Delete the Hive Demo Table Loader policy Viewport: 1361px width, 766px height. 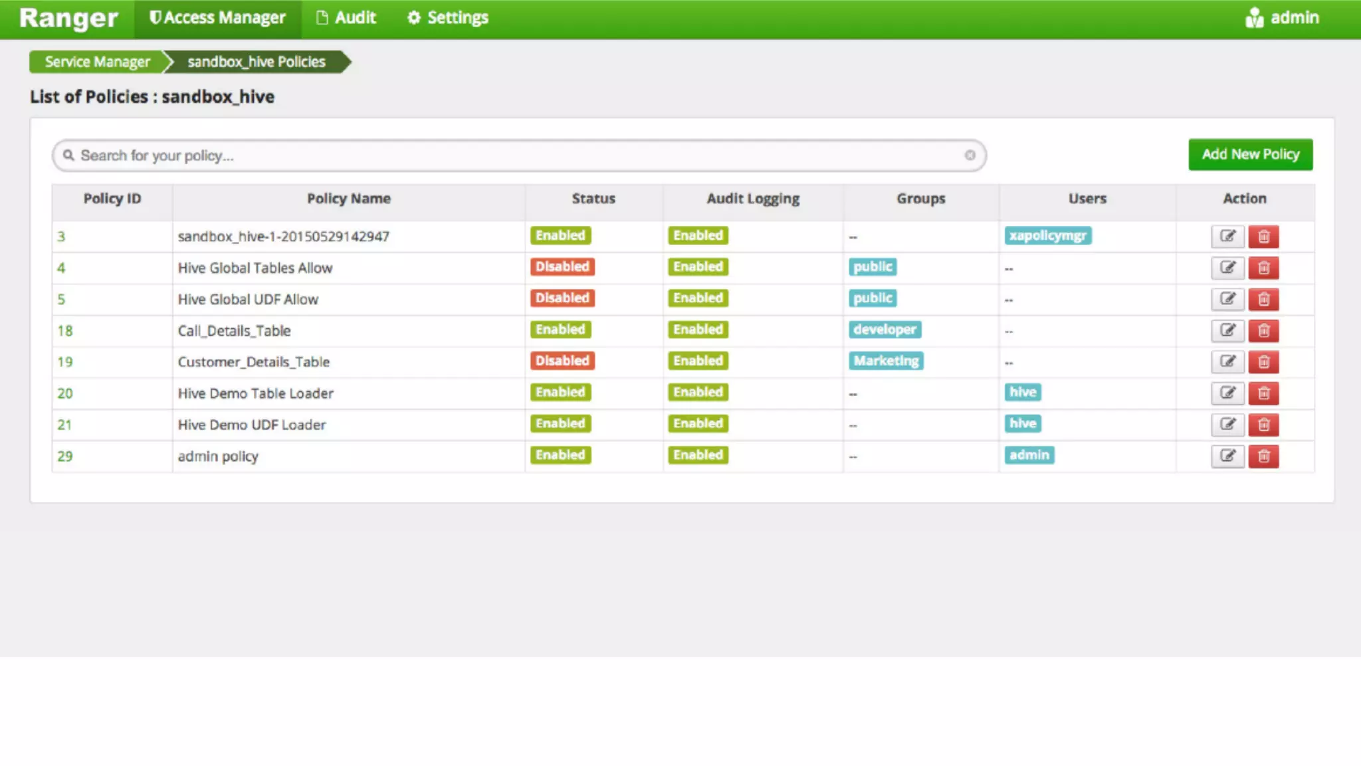tap(1263, 393)
